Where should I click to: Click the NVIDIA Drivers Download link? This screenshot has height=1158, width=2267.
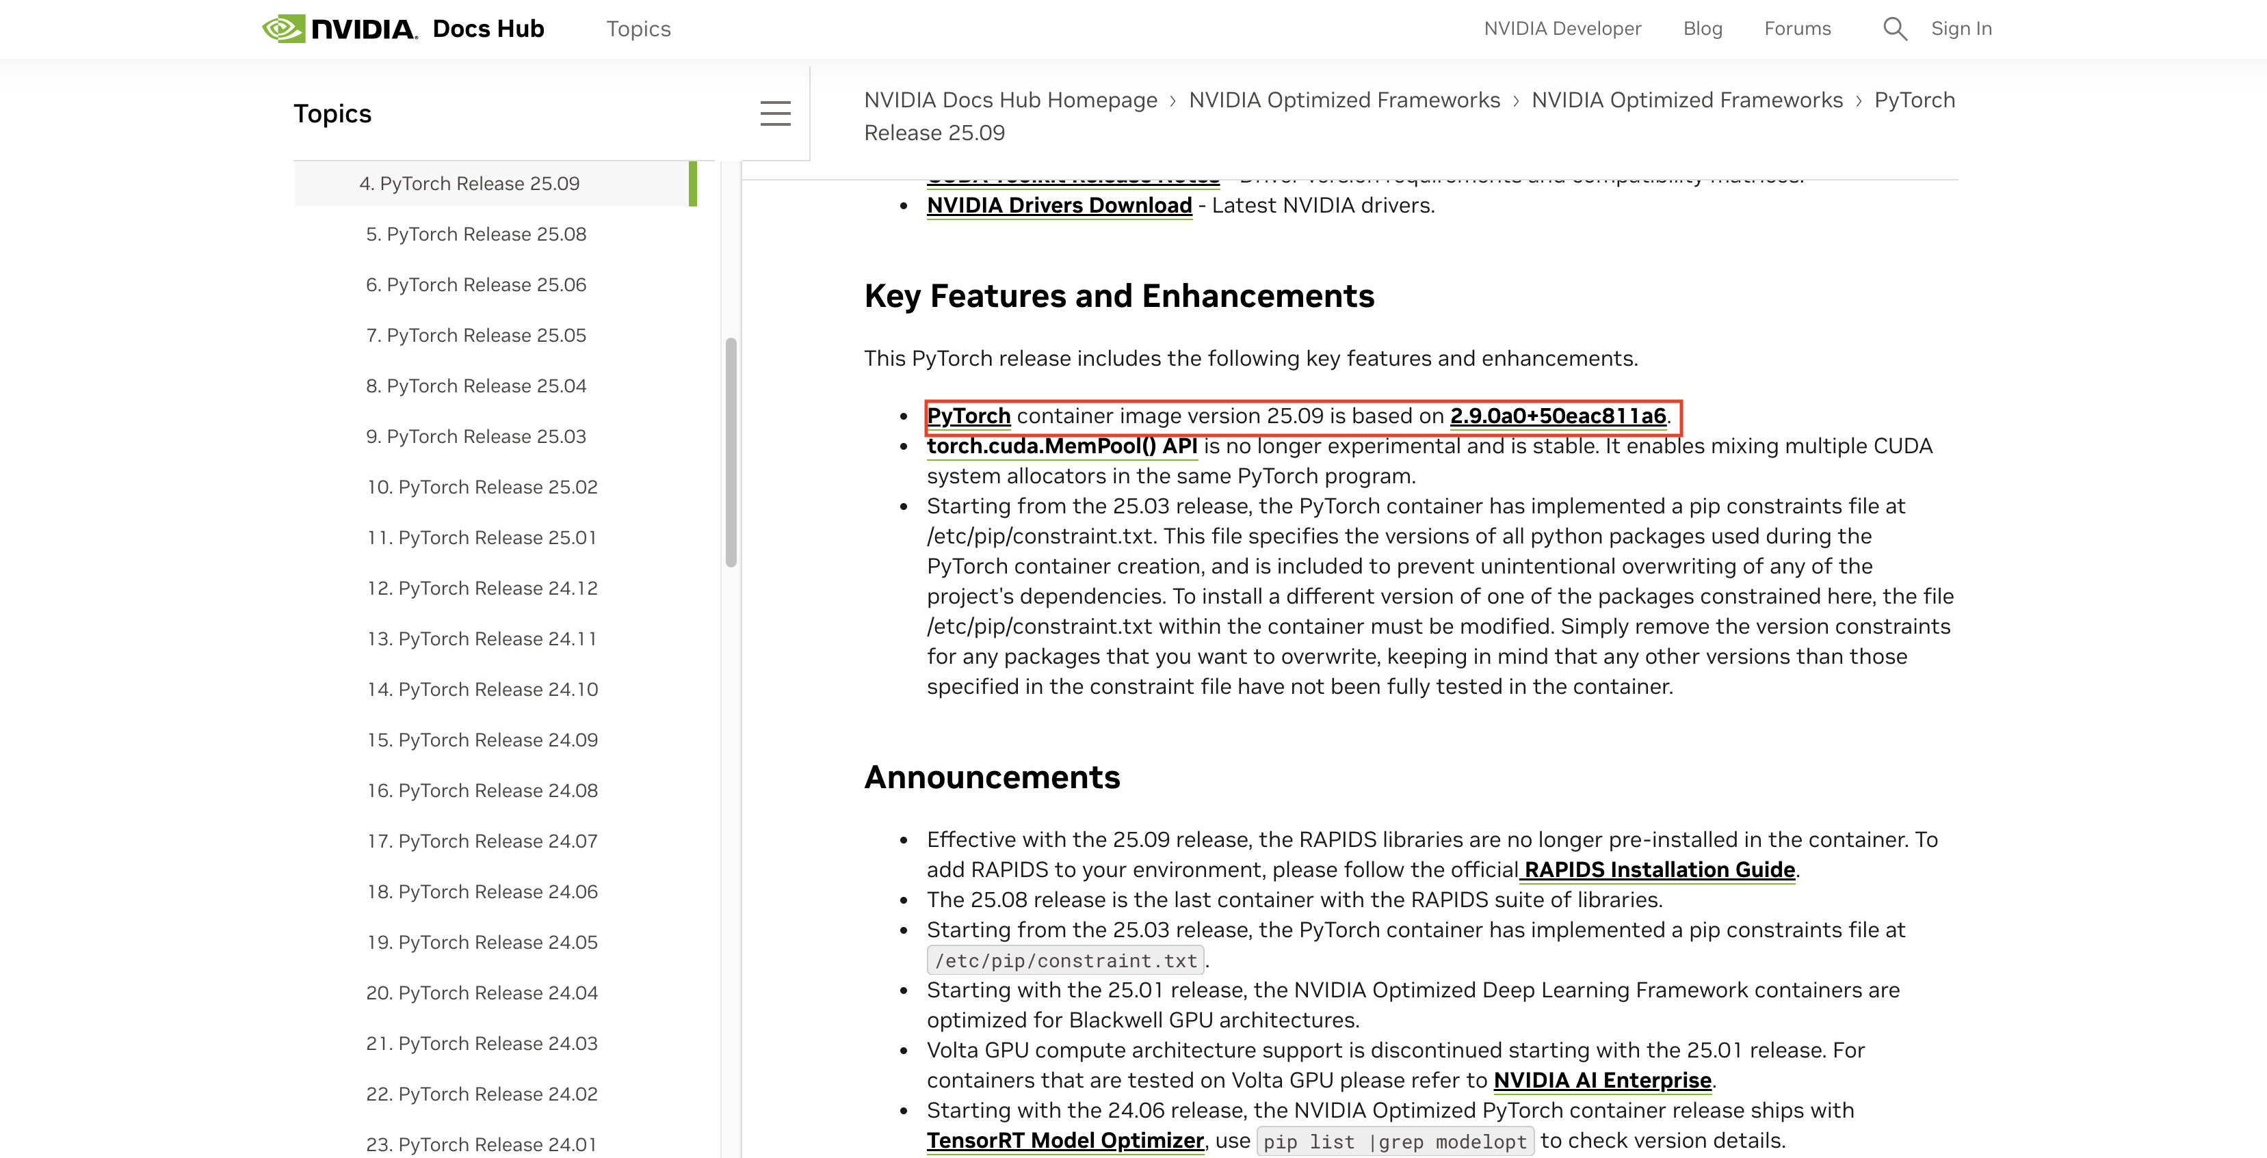(x=1059, y=205)
